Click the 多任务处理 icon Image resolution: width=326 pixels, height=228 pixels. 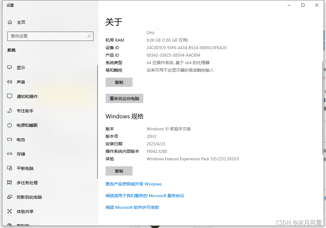point(10,182)
